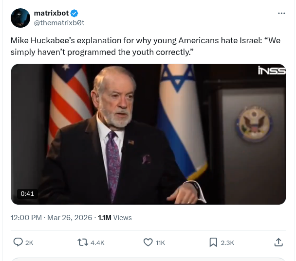This screenshot has width=296, height=261.
Task: Click the 11K likes count
Action: tap(161, 243)
